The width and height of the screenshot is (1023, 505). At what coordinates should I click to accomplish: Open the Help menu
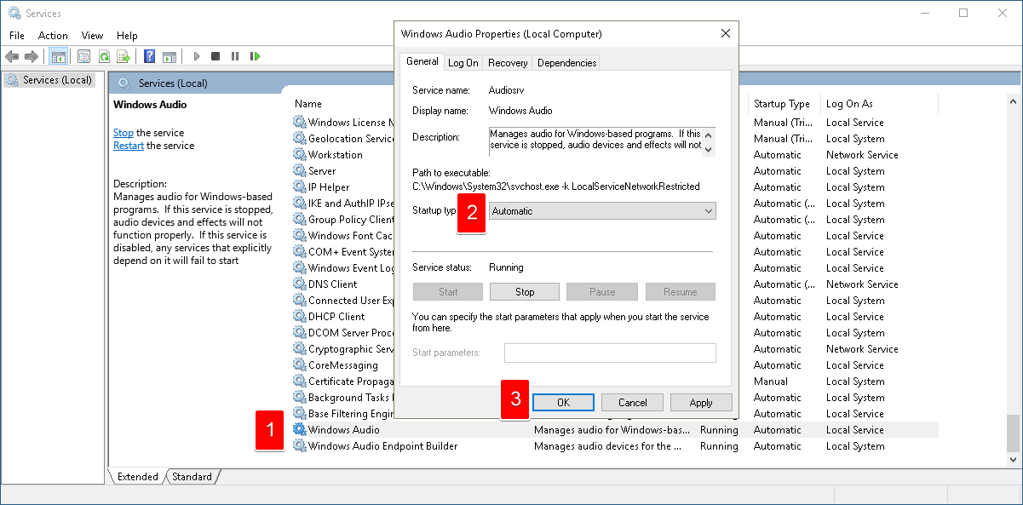(x=127, y=36)
